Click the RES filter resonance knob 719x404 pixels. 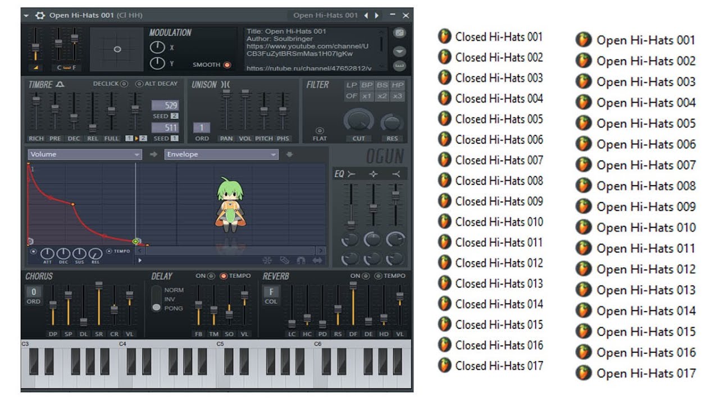point(392,123)
